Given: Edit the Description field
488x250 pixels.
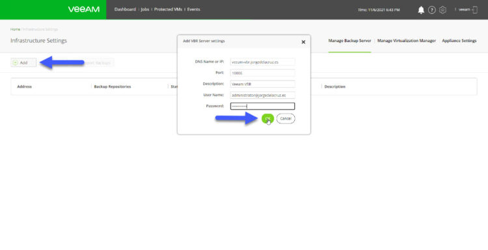Looking at the screenshot, I should (x=262, y=84).
